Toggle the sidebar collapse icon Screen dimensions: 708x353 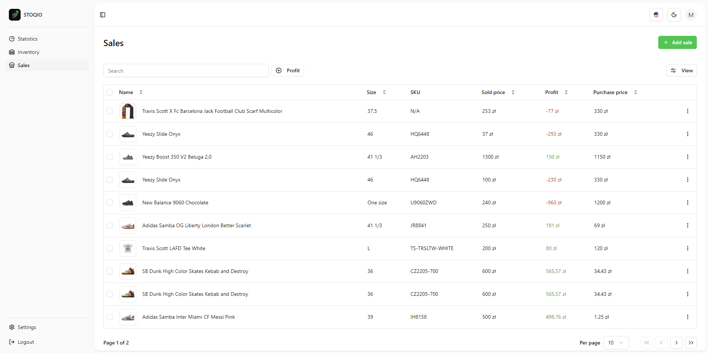103,15
